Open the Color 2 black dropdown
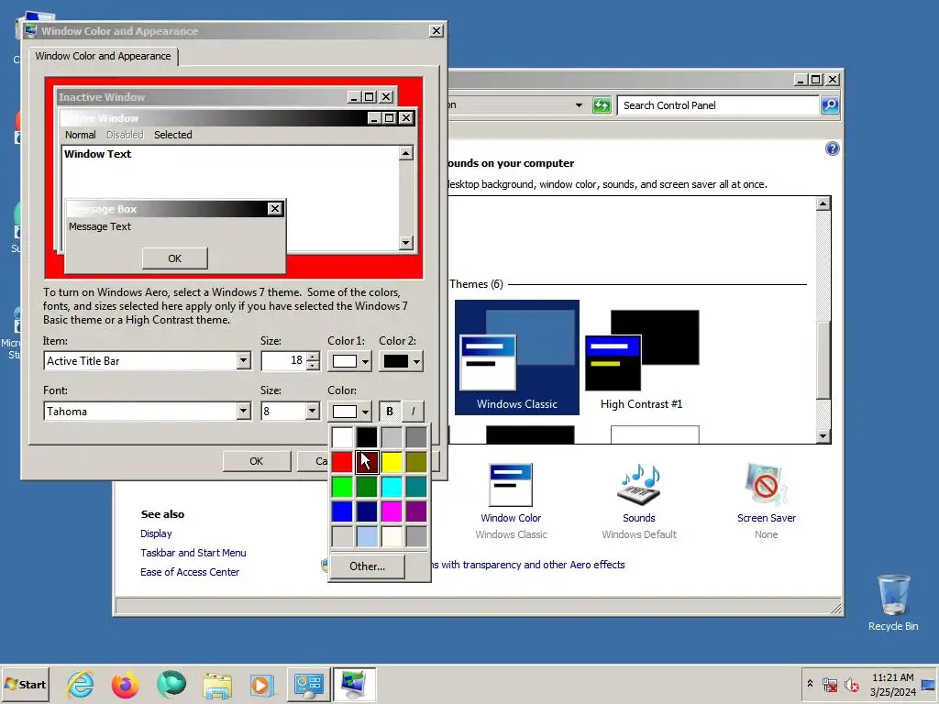 pyautogui.click(x=401, y=361)
